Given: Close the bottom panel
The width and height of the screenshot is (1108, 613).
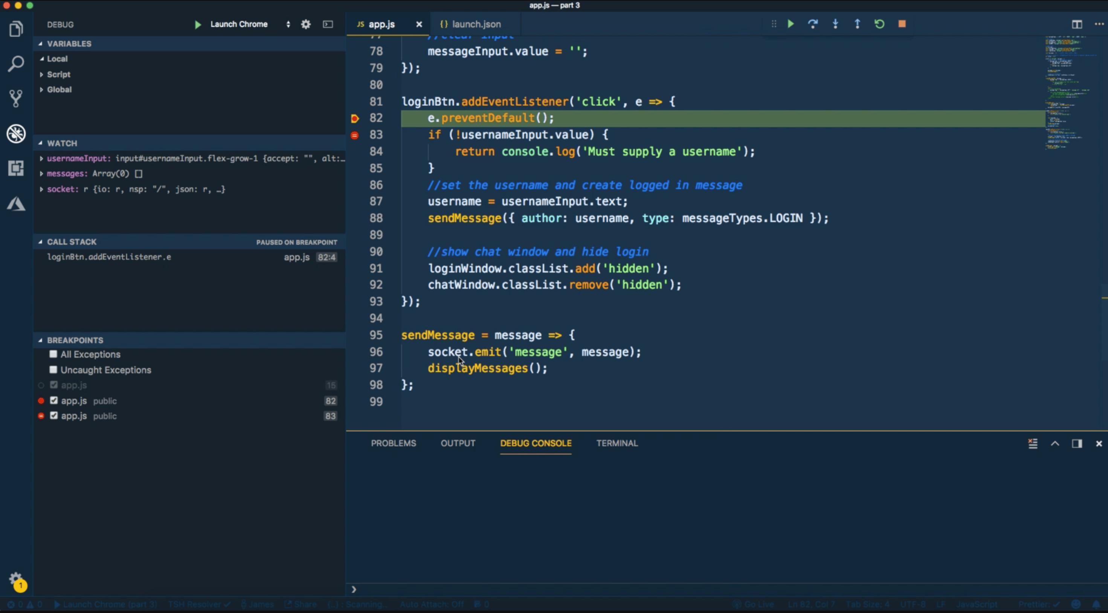Looking at the screenshot, I should click(x=1099, y=444).
